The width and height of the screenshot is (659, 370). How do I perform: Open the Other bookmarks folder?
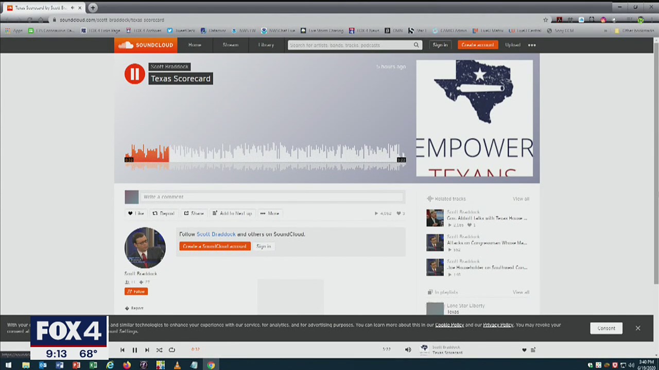[x=634, y=31]
